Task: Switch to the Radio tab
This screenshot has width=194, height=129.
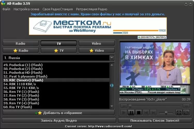Action: [x=20, y=43]
